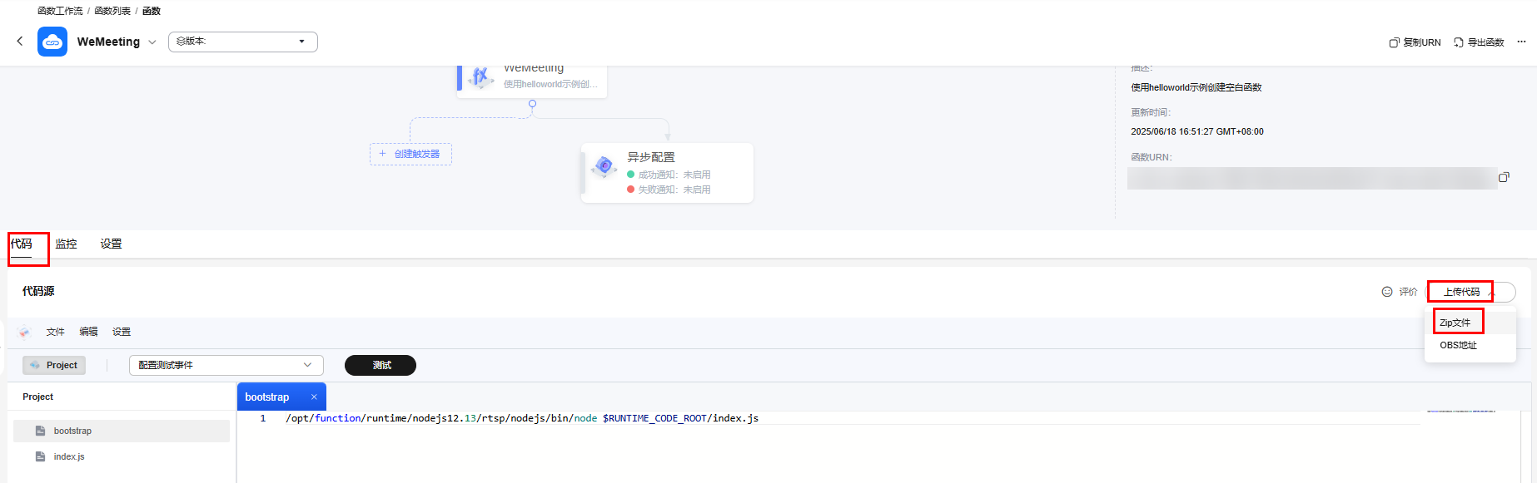The width and height of the screenshot is (1537, 483).
Task: Open the 编辑 menu in editor
Action: pyautogui.click(x=88, y=332)
